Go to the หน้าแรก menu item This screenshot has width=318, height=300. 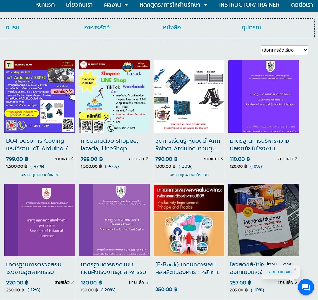point(45,5)
